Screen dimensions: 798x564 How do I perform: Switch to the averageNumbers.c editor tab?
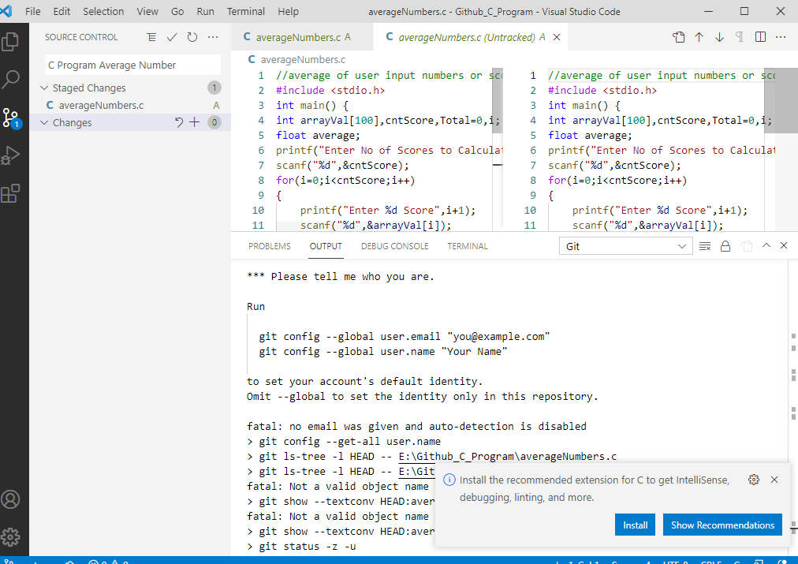point(302,37)
